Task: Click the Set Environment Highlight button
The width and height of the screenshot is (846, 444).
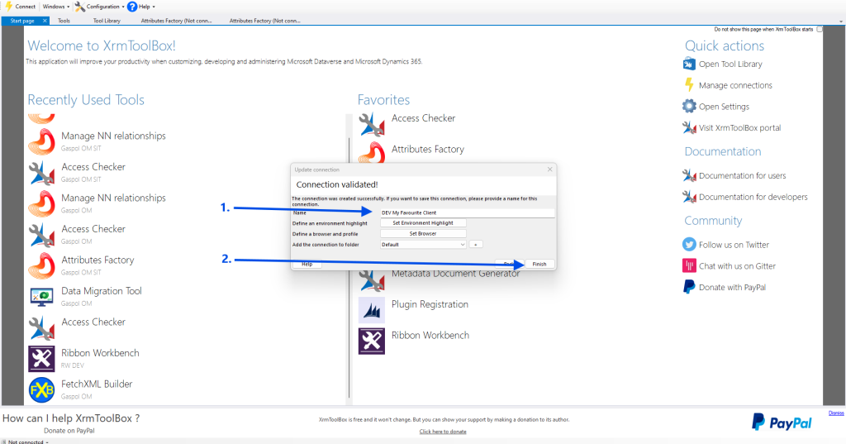Action: coord(423,223)
